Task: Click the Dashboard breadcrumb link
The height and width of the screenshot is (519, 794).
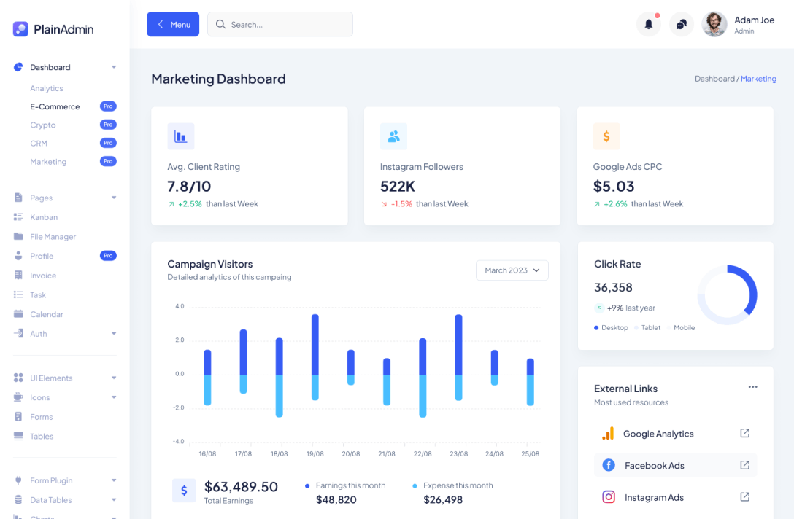Action: point(714,79)
